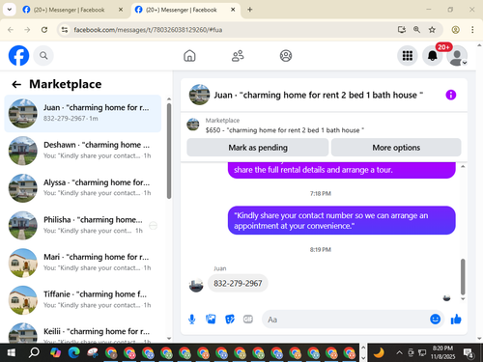Open Juan conversation in list
This screenshot has height=362, width=483.
83,113
